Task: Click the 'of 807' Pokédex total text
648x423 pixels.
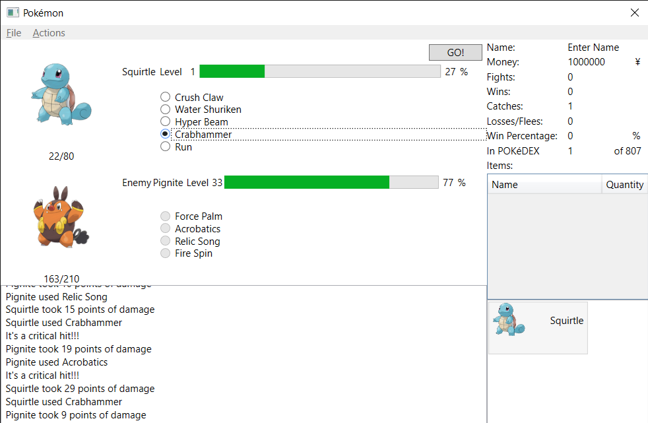Action: click(628, 151)
